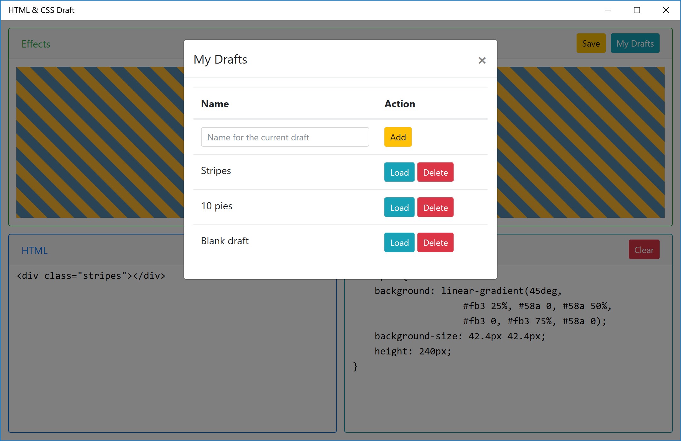The image size is (681, 441).
Task: Select the Stripes draft name text
Action: tap(216, 171)
